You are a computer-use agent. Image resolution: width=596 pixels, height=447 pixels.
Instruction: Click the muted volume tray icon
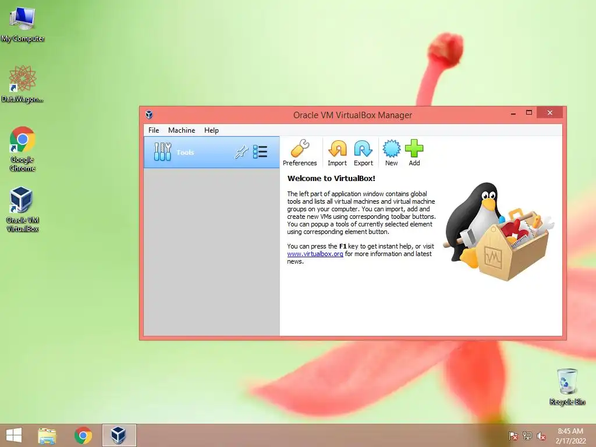[x=541, y=436]
